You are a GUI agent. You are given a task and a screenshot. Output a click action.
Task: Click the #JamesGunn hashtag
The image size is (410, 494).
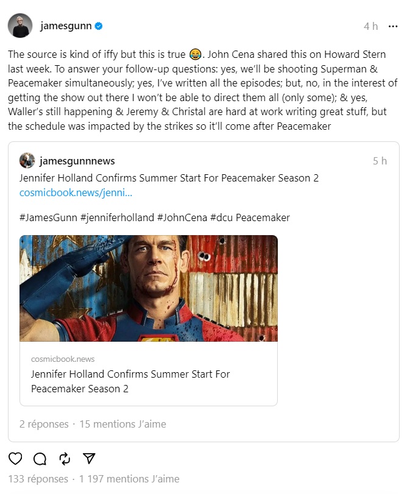click(x=48, y=217)
